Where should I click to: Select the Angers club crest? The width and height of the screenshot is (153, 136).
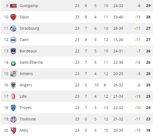tap(13, 85)
